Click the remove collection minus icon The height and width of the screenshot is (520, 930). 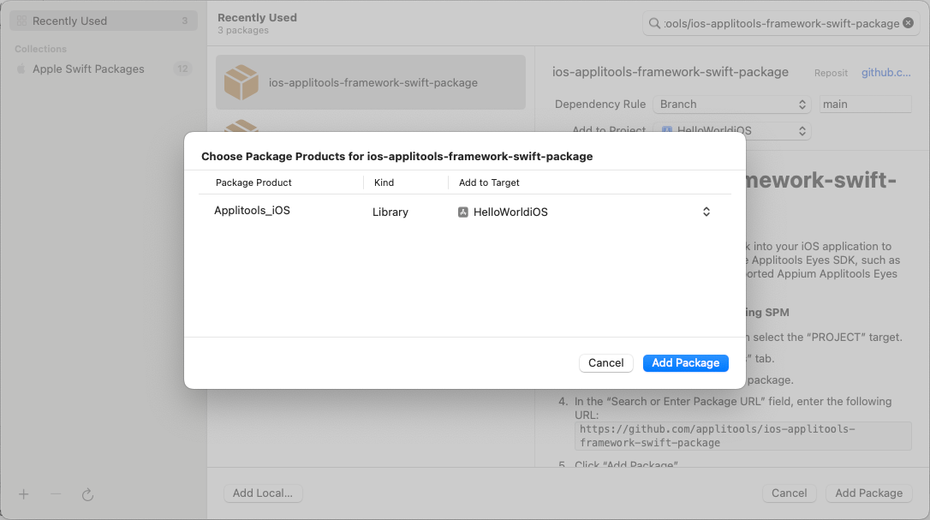click(x=56, y=494)
